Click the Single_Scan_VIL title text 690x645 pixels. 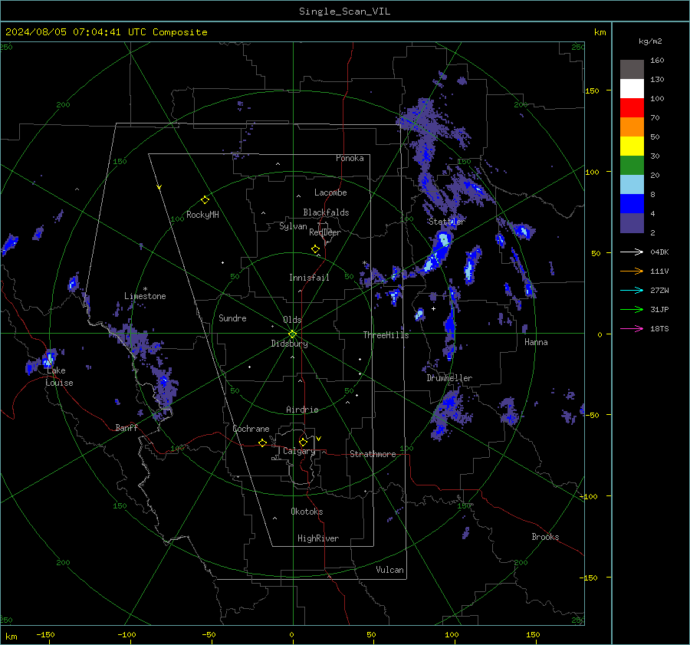point(344,12)
